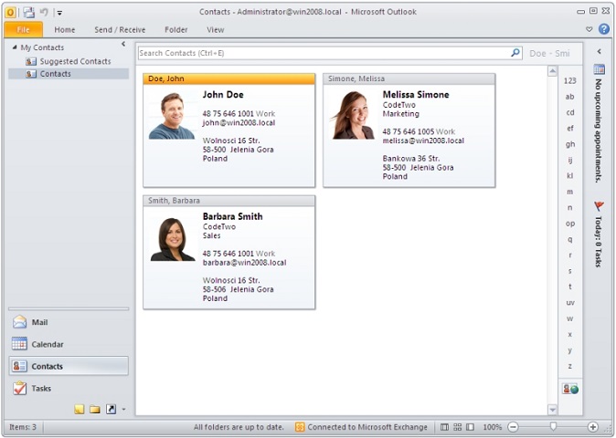Click the Items: 3 status bar text
Viewport: 616px width, 438px height.
pyautogui.click(x=23, y=427)
